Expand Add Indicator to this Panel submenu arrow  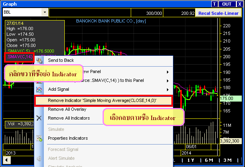168,81
